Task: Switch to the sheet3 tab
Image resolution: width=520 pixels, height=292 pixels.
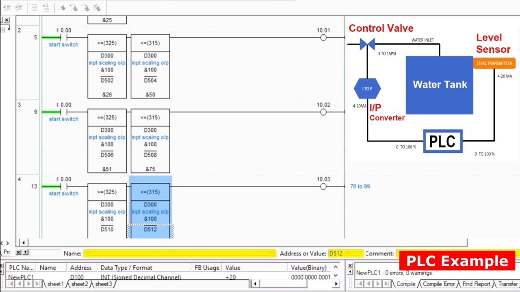Action: (x=103, y=284)
